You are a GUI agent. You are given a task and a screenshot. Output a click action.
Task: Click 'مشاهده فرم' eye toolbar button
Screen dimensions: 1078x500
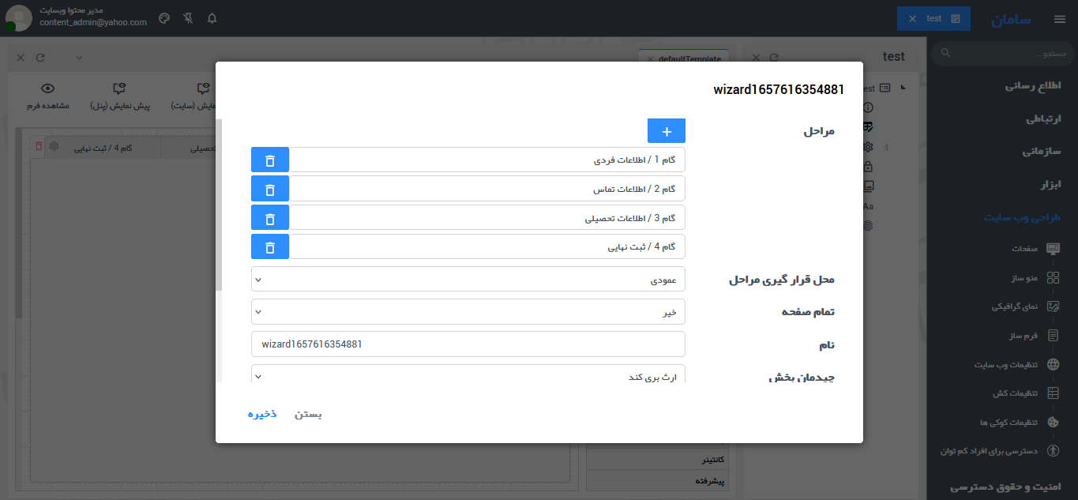click(x=48, y=96)
